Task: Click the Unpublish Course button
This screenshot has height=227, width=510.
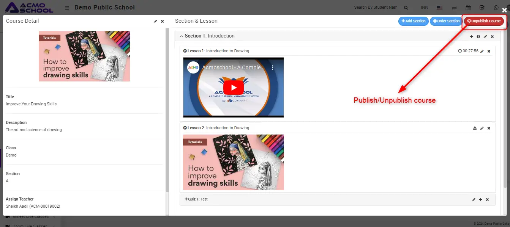Action: pos(484,21)
